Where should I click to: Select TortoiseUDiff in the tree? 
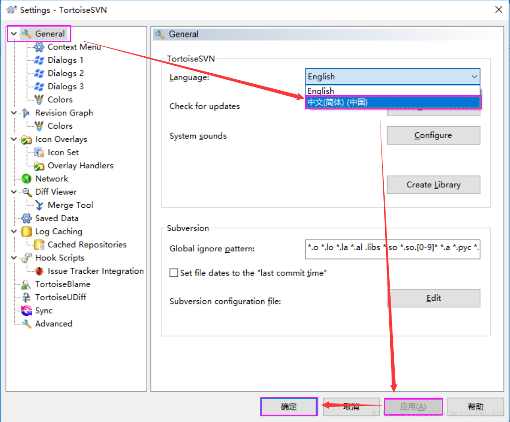[x=60, y=297]
